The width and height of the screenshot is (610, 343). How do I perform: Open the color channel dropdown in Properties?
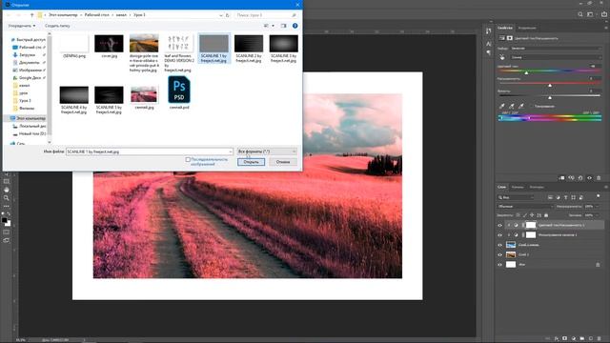(556, 57)
